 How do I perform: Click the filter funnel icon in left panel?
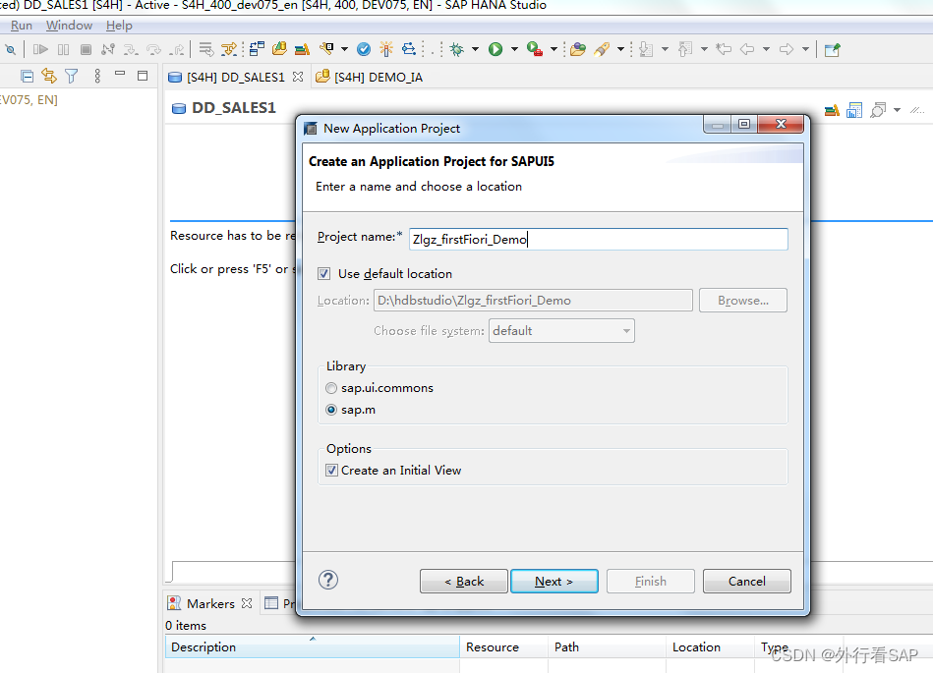pos(72,76)
